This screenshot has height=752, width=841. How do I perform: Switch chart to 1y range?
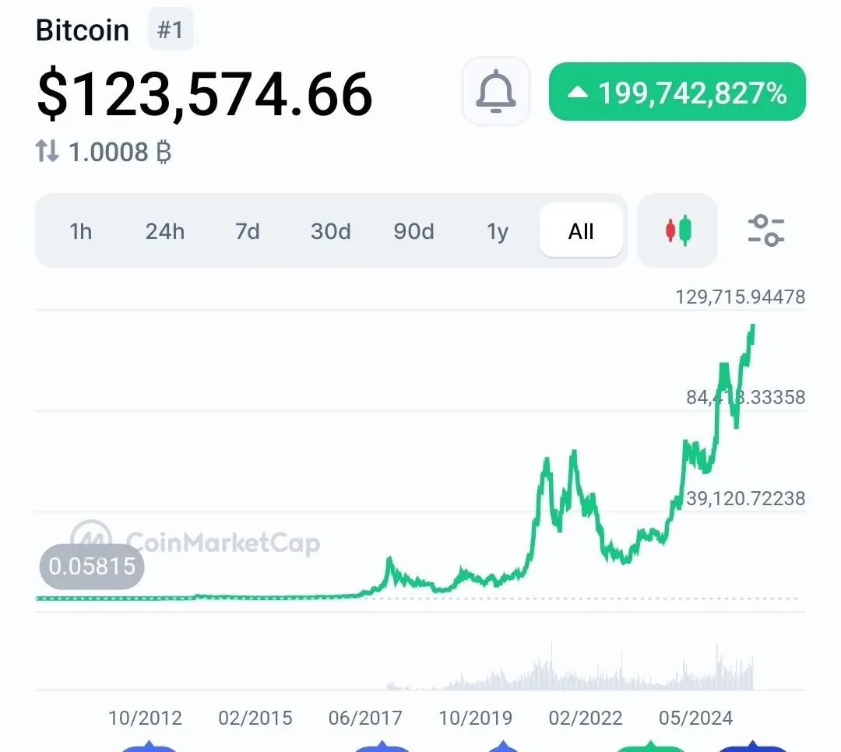click(497, 231)
